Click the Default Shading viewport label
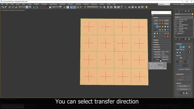The height and width of the screenshot is (109, 194). coord(20,10)
